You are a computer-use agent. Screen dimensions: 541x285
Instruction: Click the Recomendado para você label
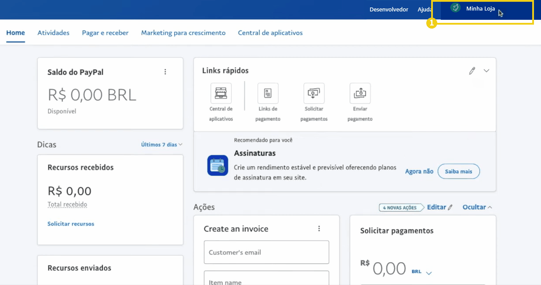coord(263,140)
